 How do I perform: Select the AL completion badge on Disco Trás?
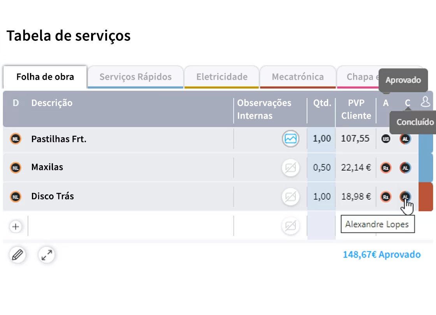(x=405, y=197)
